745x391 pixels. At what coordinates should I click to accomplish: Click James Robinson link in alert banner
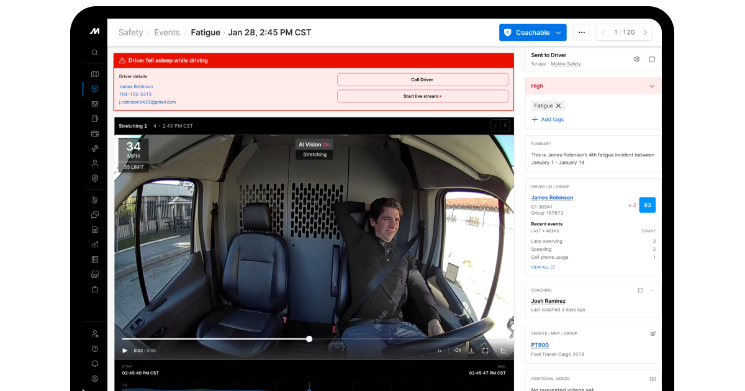pos(136,87)
